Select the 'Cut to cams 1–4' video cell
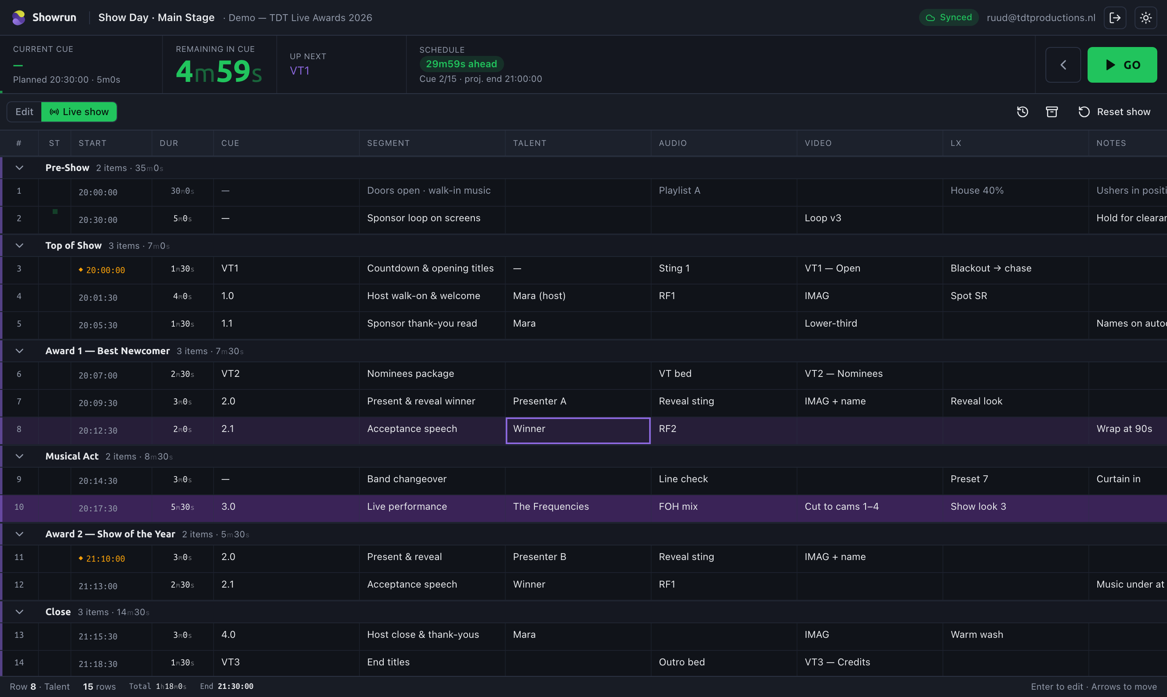The image size is (1167, 697). 870,508
